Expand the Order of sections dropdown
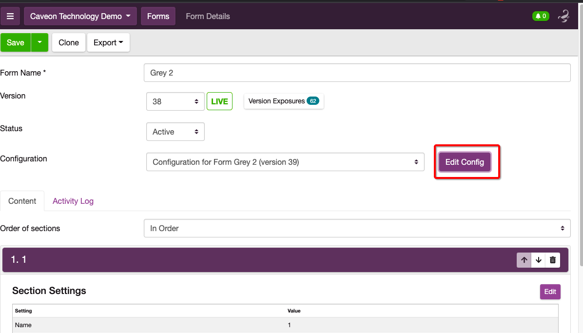 point(357,228)
